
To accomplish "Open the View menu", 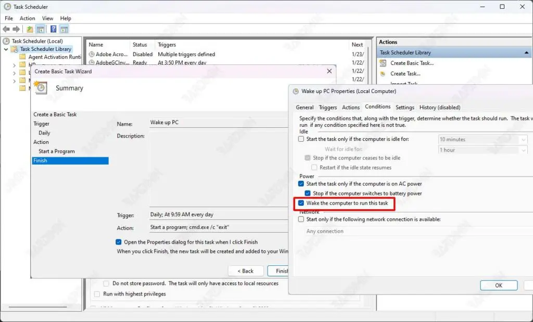I will pos(47,18).
